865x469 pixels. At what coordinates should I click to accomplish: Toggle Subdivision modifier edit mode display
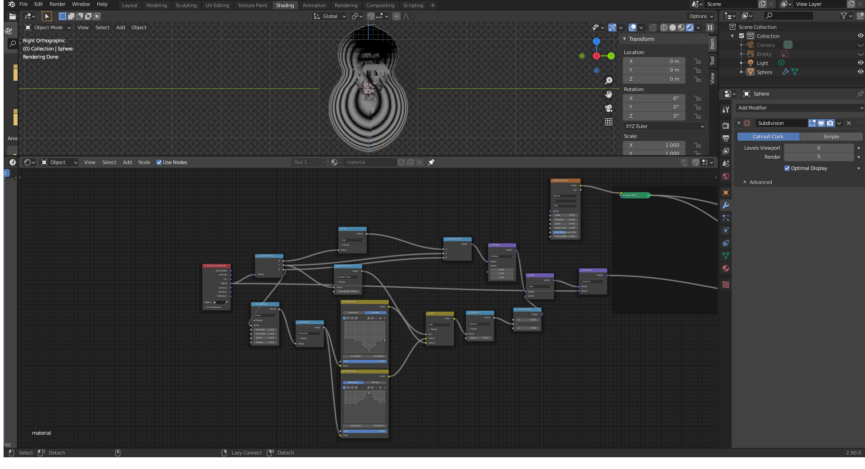[812, 123]
